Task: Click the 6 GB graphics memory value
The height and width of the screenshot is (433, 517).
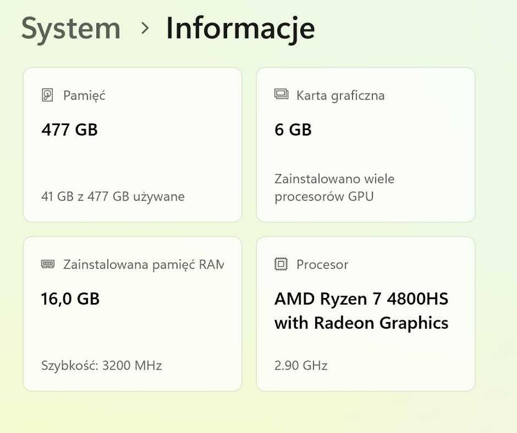Action: pyautogui.click(x=293, y=129)
